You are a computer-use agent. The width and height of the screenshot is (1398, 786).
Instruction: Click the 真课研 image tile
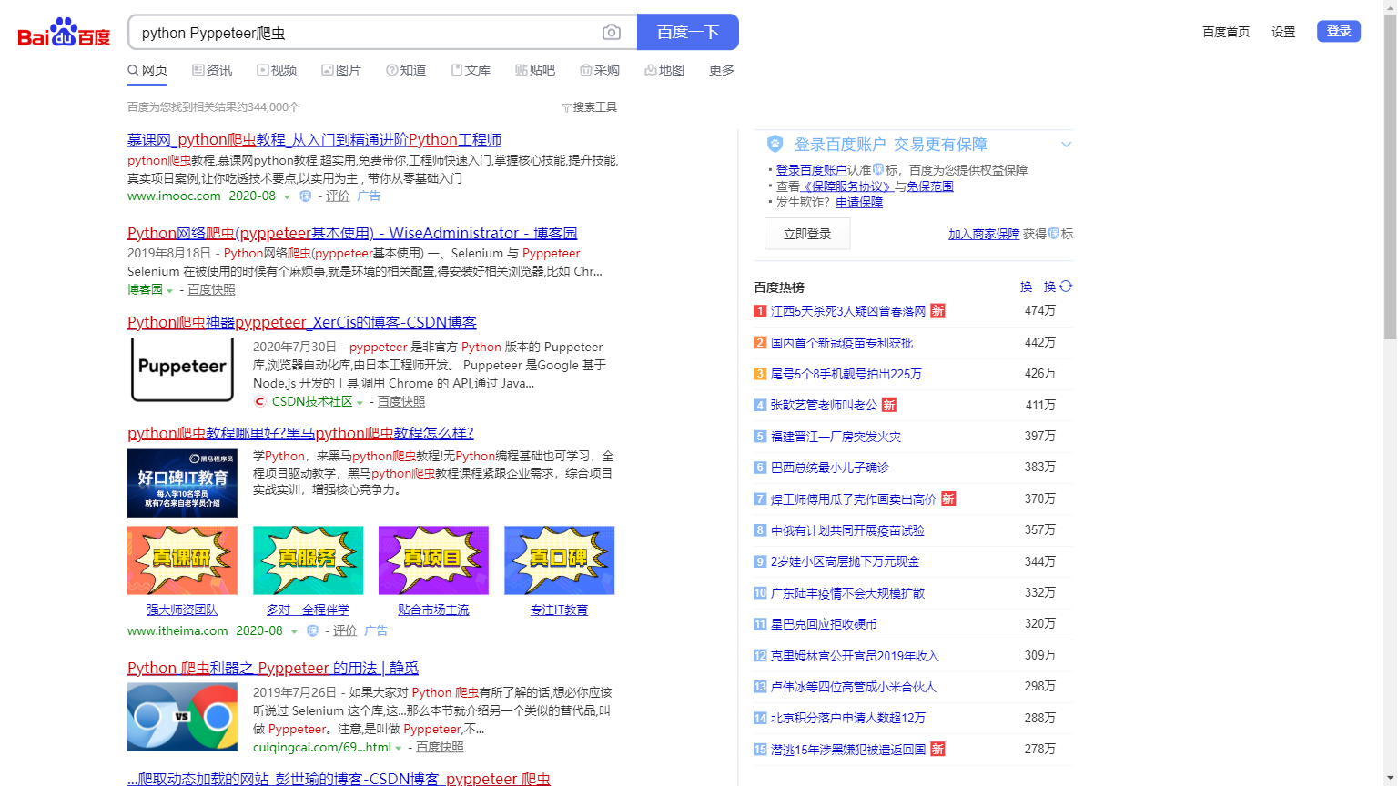tap(182, 560)
